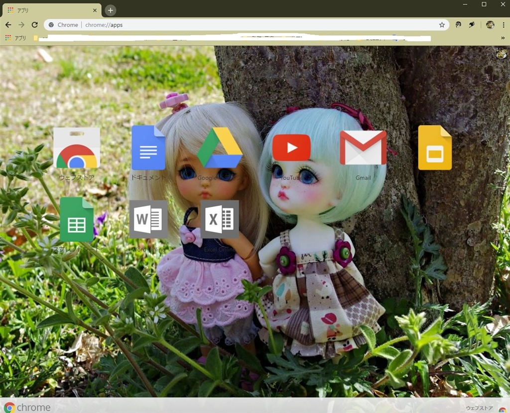Click the small doll thumbnail near the top-right corner
Image resolution: width=510 pixels, height=413 pixels.
click(x=502, y=53)
